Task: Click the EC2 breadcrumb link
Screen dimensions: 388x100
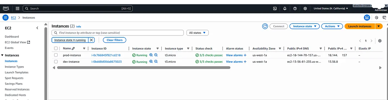Action: pyautogui.click(x=13, y=18)
